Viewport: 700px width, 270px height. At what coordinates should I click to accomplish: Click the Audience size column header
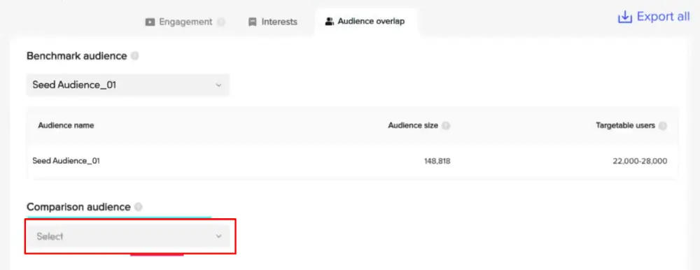coord(413,125)
